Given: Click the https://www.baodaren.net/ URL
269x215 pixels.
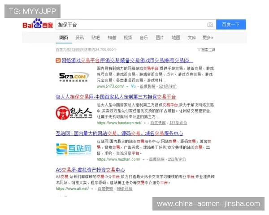Looking at the screenshot, I should (x=119, y=123).
